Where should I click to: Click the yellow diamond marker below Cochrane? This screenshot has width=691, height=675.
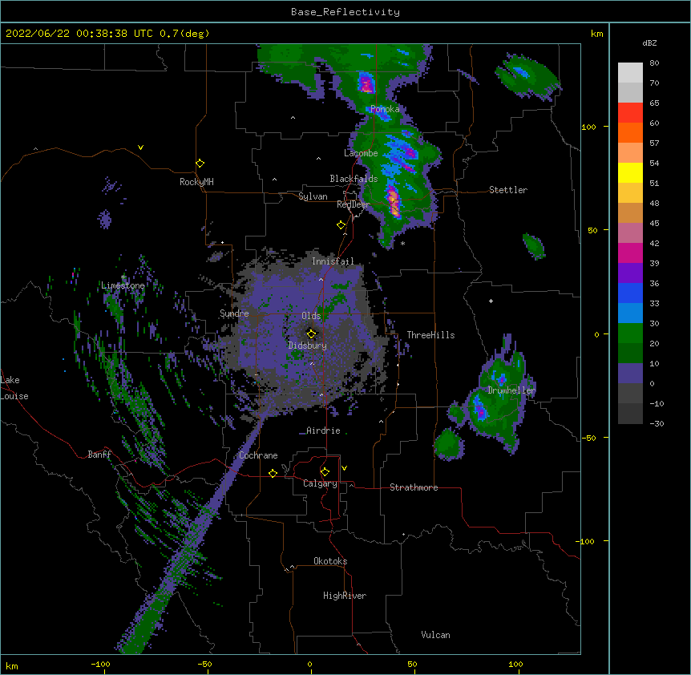(273, 473)
